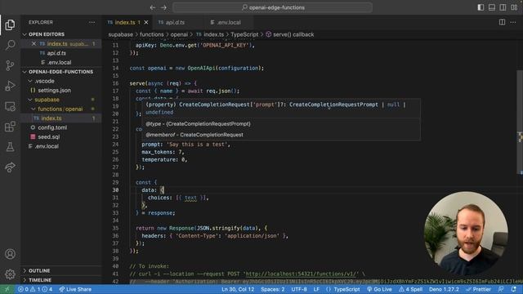This screenshot has width=523, height=294.
Task: Click Go Live in status bar
Action: point(379,289)
